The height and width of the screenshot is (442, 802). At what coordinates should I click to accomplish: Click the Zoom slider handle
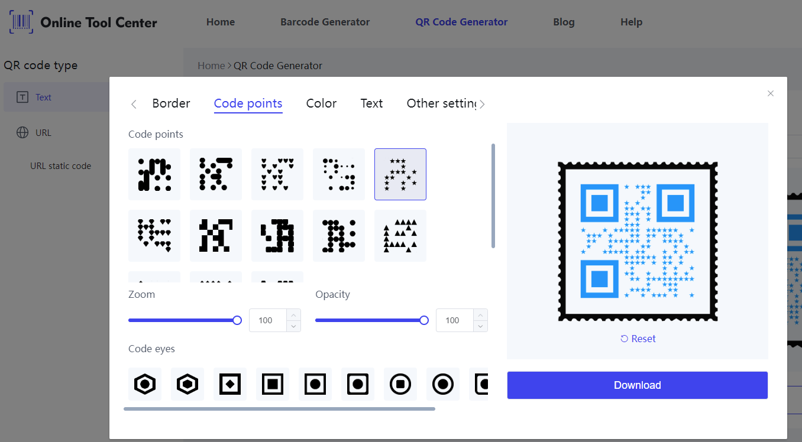coord(237,320)
